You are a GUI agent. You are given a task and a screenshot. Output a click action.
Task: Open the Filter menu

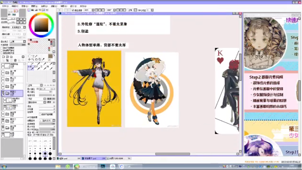(54, 6)
